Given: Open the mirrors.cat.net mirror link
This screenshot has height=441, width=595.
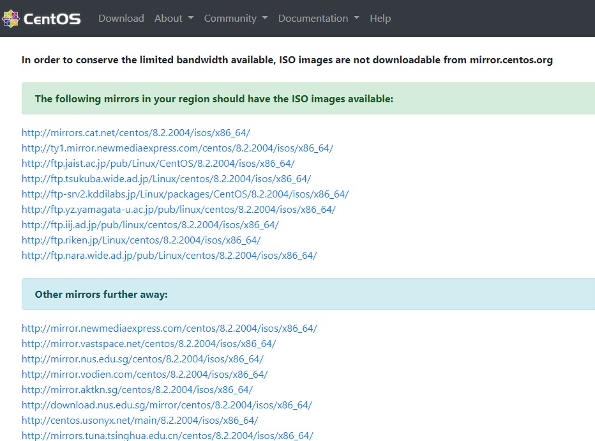Looking at the screenshot, I should [136, 132].
